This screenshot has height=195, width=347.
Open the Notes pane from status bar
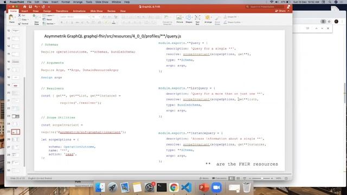[x=204, y=178]
